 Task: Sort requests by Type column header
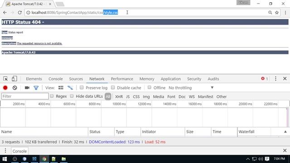pyautogui.click(x=127, y=132)
